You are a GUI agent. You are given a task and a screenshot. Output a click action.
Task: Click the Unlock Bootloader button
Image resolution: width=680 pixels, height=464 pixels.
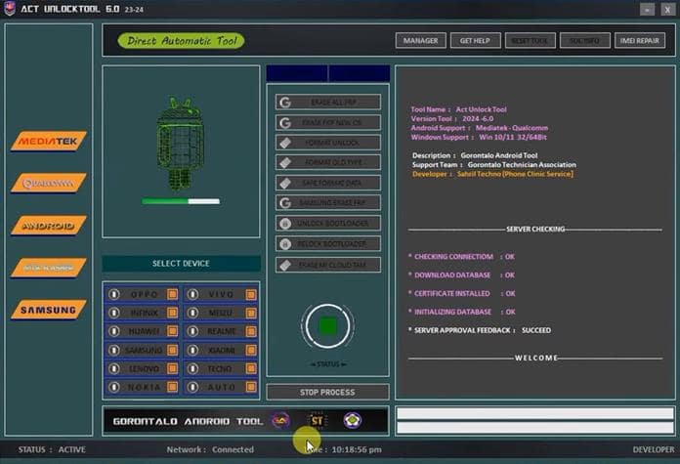[x=327, y=224]
